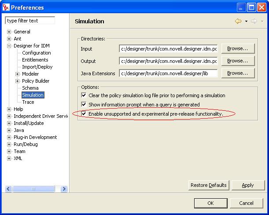Expand the Team tree node
The height and width of the screenshot is (215, 269).
click(9, 151)
